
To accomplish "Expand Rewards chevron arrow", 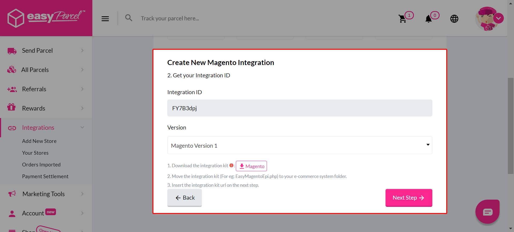I will (82, 108).
